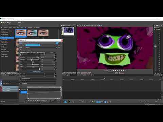The height and width of the screenshot is (122, 163).
Task: Expand the Limit hue section
Action: [x=21, y=83]
